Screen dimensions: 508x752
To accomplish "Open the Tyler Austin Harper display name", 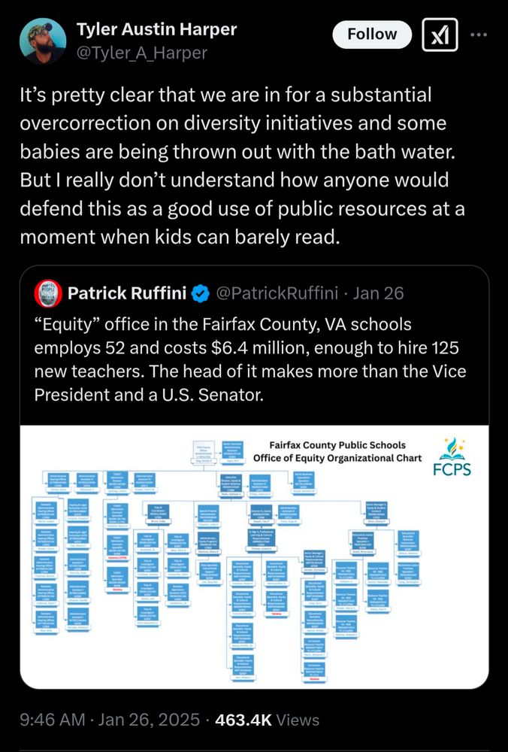I will click(x=156, y=29).
